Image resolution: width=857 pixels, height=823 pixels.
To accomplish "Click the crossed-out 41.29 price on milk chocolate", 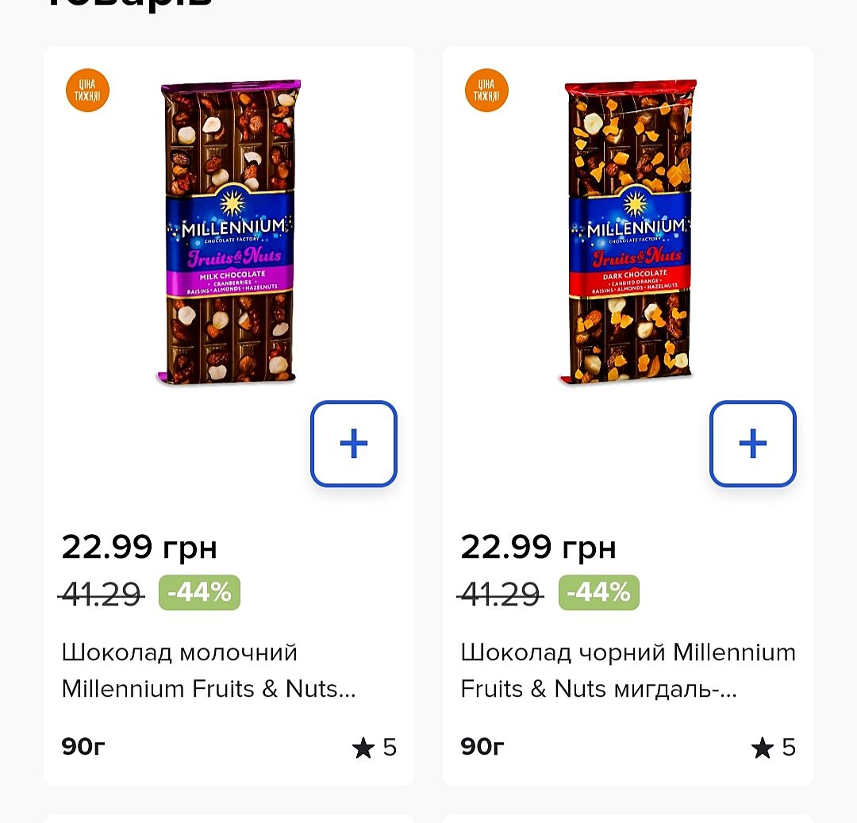I will click(102, 594).
